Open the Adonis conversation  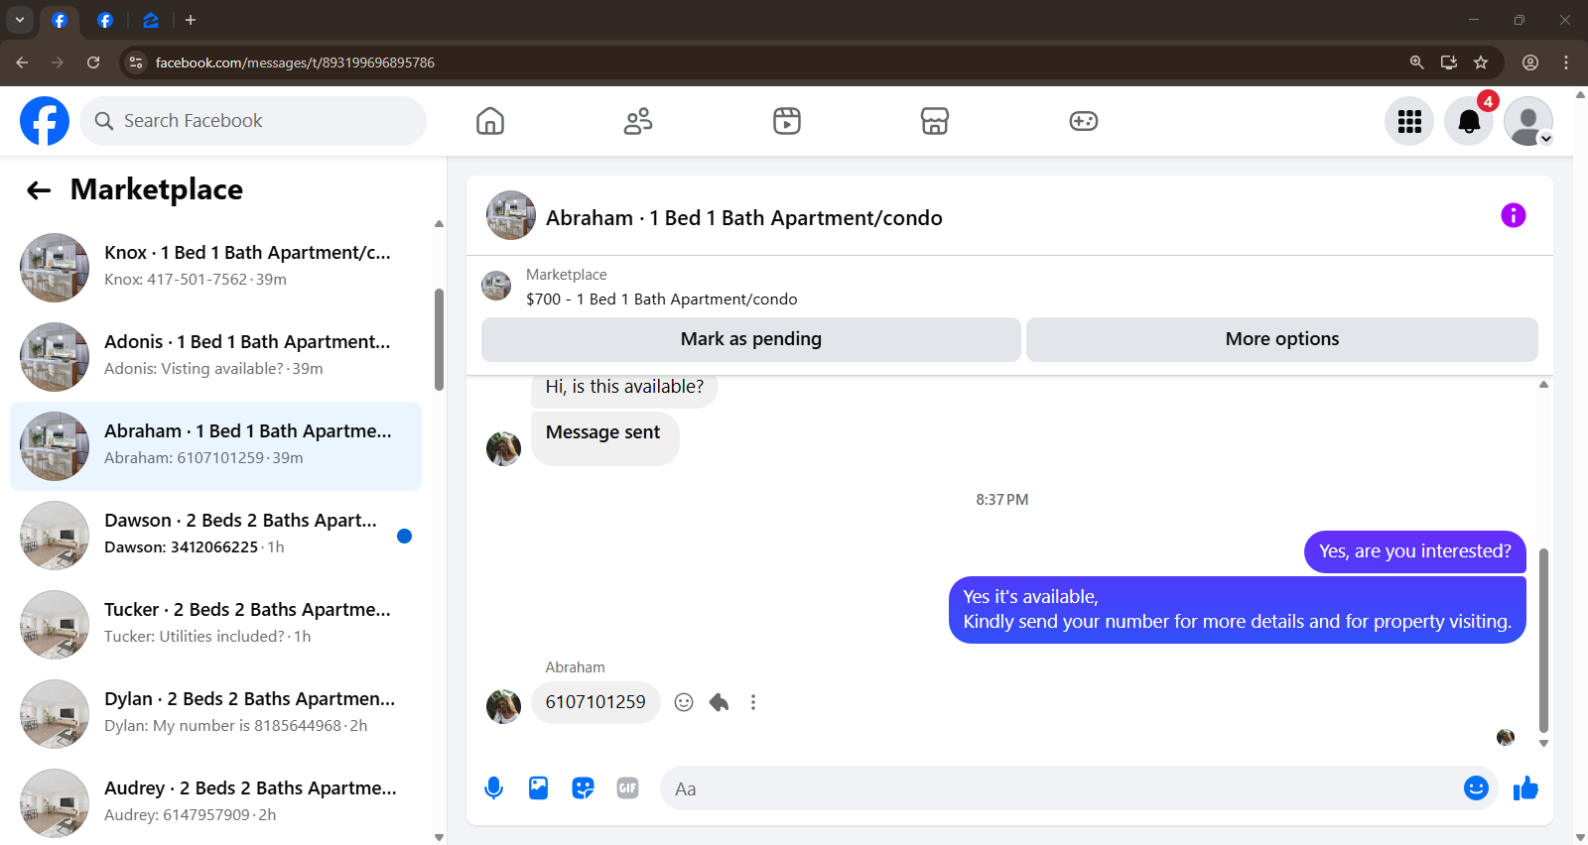pos(215,357)
